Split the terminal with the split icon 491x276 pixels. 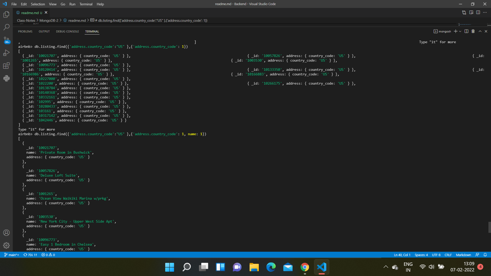tap(466, 31)
